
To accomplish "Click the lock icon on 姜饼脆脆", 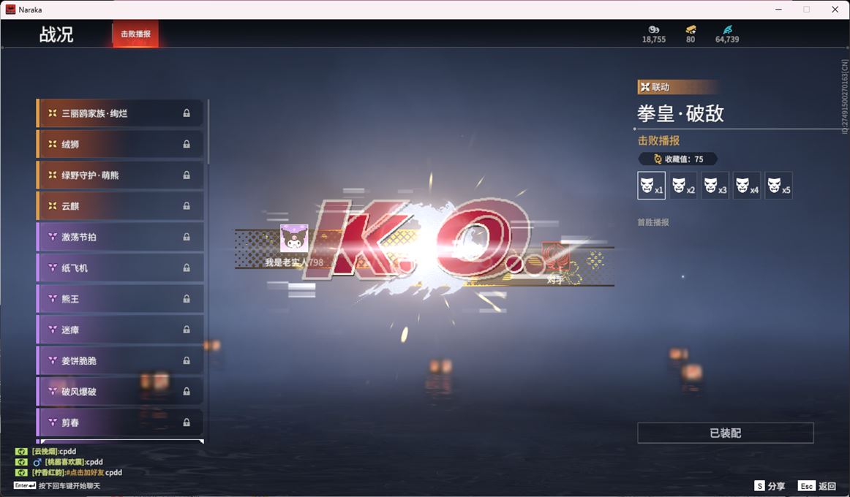I will pyautogui.click(x=187, y=360).
